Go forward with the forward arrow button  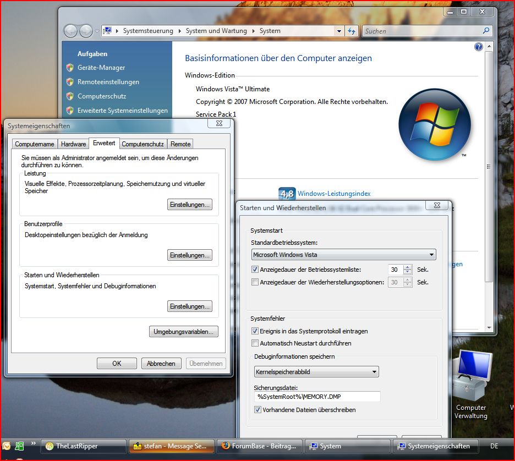(x=86, y=31)
